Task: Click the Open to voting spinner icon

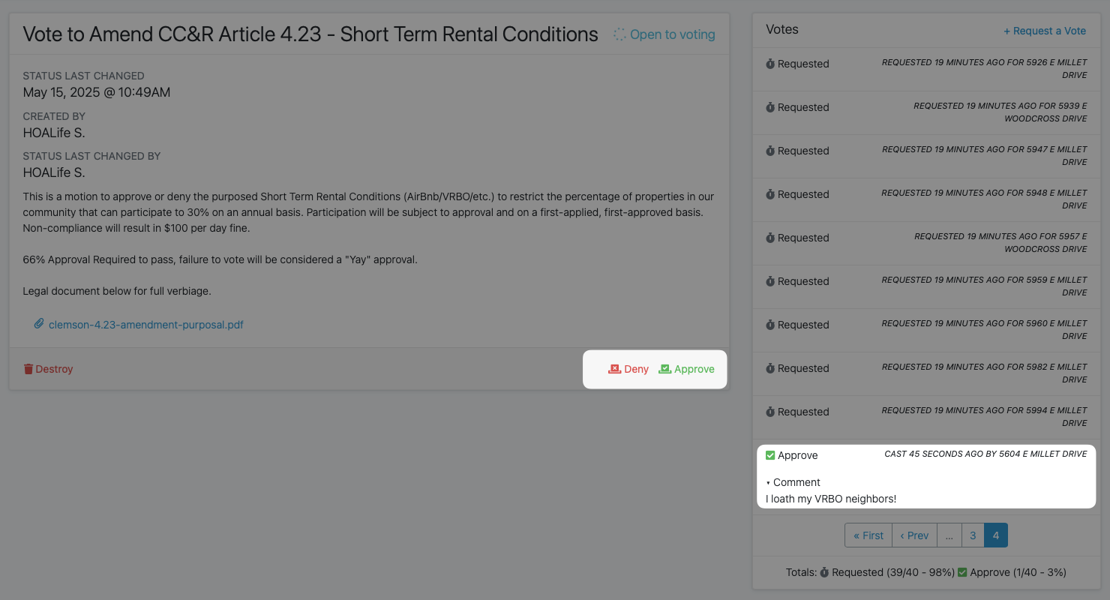Action: pos(619,34)
